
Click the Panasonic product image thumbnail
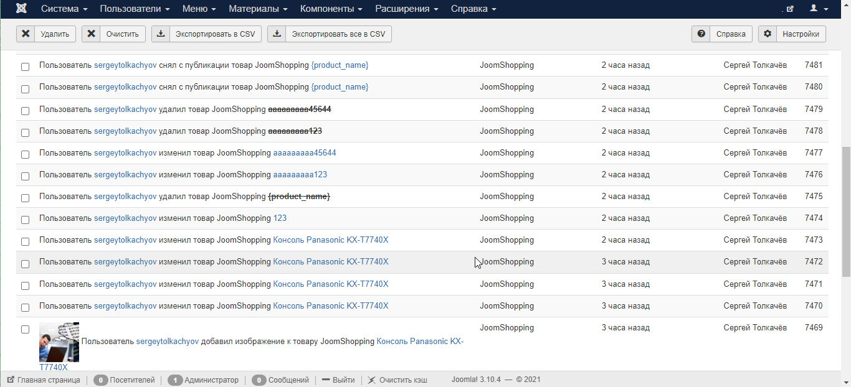pyautogui.click(x=59, y=342)
